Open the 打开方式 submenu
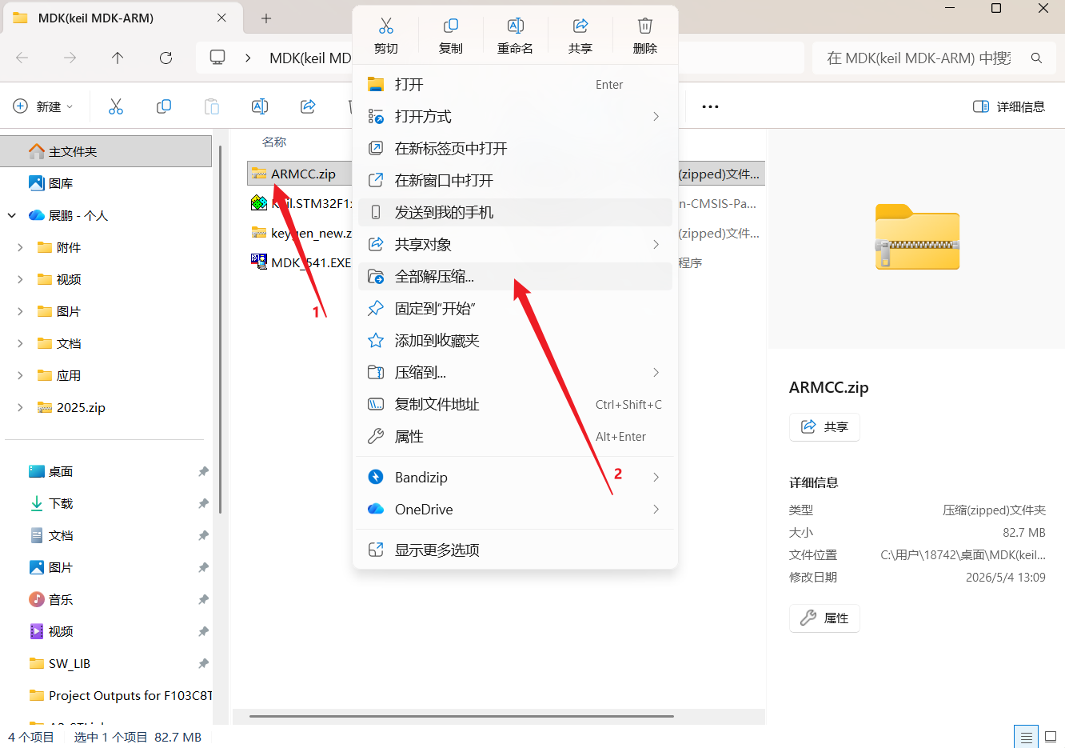 coord(515,117)
